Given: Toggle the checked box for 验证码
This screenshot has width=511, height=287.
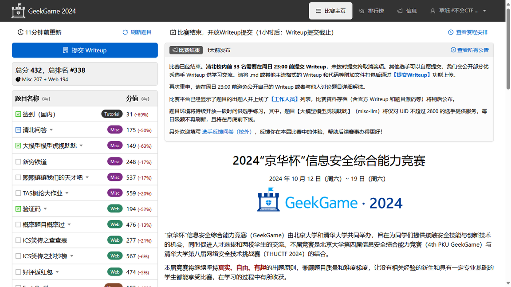Looking at the screenshot, I should point(18,209).
